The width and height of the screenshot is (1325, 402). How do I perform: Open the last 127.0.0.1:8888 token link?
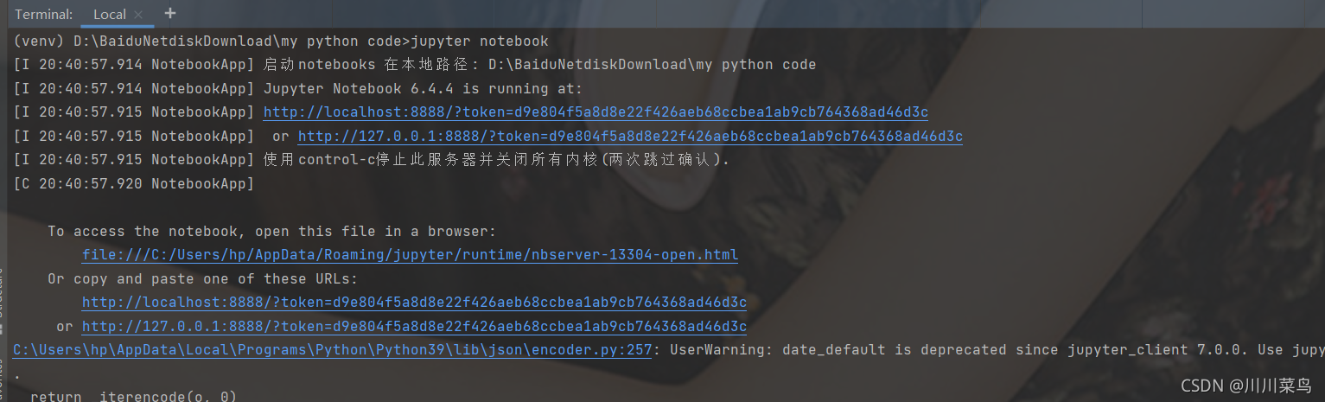click(x=414, y=327)
